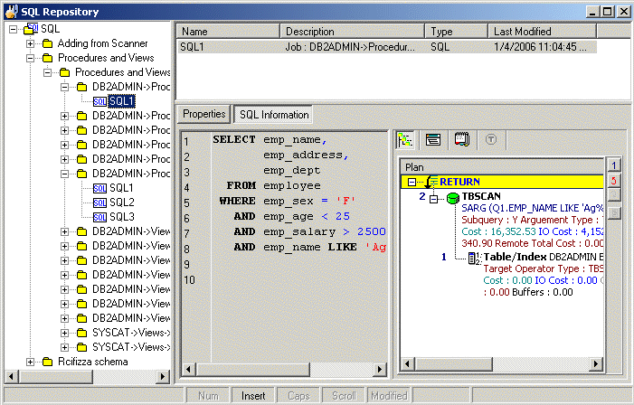Expand the Adding from Scanner folder
This screenshot has height=405, width=634.
31,43
